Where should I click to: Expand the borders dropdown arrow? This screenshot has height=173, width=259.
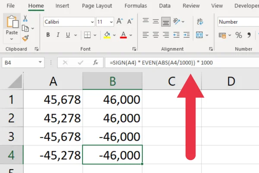[95, 35]
